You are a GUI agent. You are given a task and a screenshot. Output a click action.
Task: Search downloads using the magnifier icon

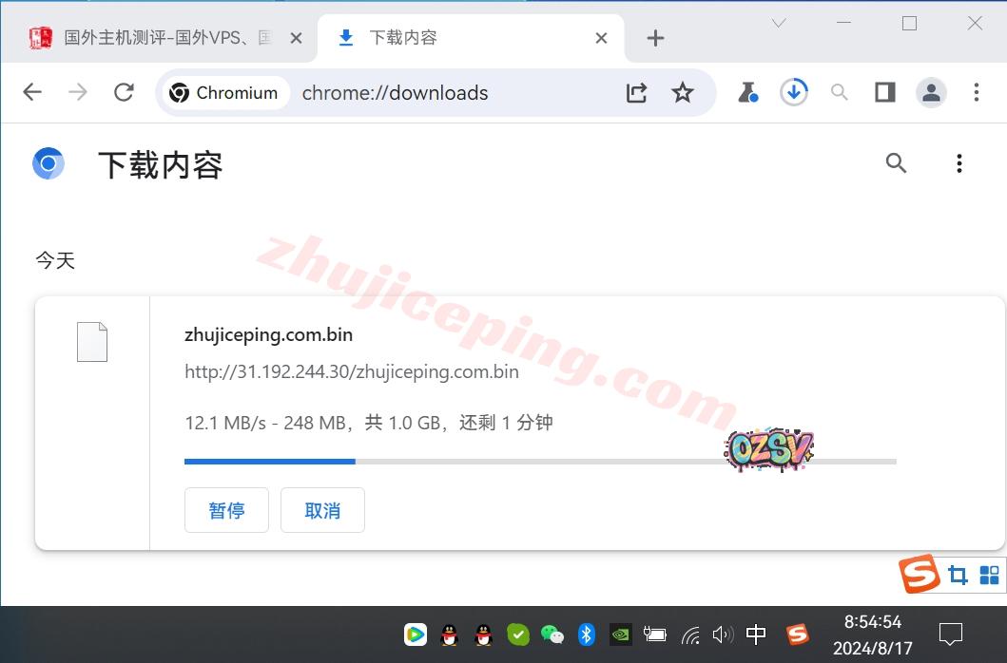point(896,163)
